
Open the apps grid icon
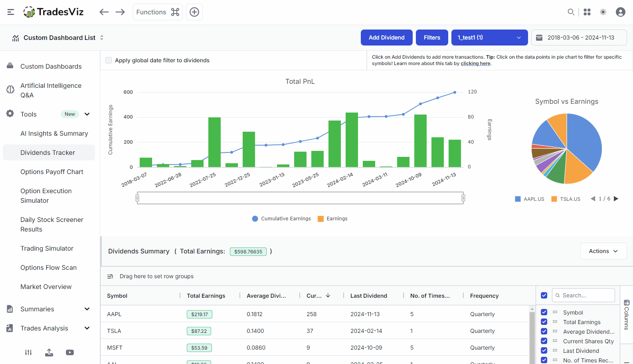point(587,12)
